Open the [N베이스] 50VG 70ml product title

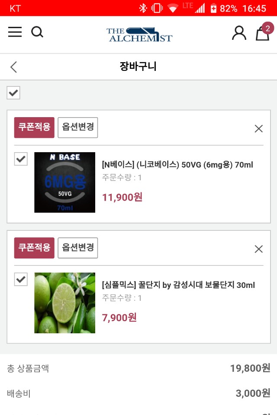tap(177, 165)
